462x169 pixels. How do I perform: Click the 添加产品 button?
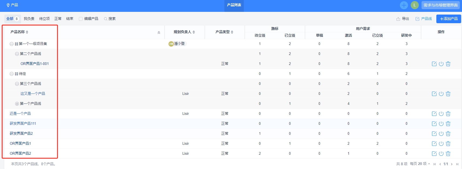[449, 19]
